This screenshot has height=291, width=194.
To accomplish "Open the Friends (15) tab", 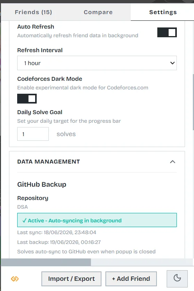I will point(34,12).
